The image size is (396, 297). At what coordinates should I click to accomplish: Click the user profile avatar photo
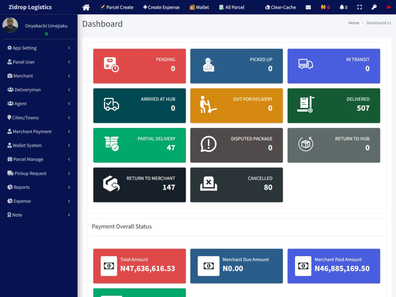(x=10, y=25)
